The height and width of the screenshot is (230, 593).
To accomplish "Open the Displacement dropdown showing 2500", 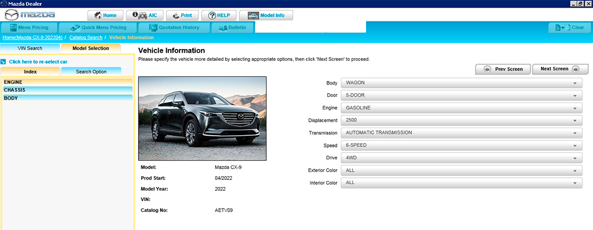I will tap(461, 121).
